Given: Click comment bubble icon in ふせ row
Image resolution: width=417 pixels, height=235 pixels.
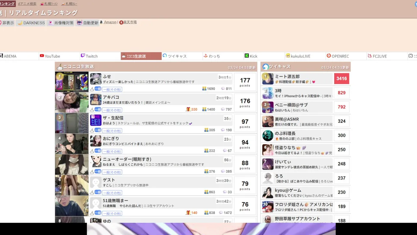Looking at the screenshot, I should point(223,88).
